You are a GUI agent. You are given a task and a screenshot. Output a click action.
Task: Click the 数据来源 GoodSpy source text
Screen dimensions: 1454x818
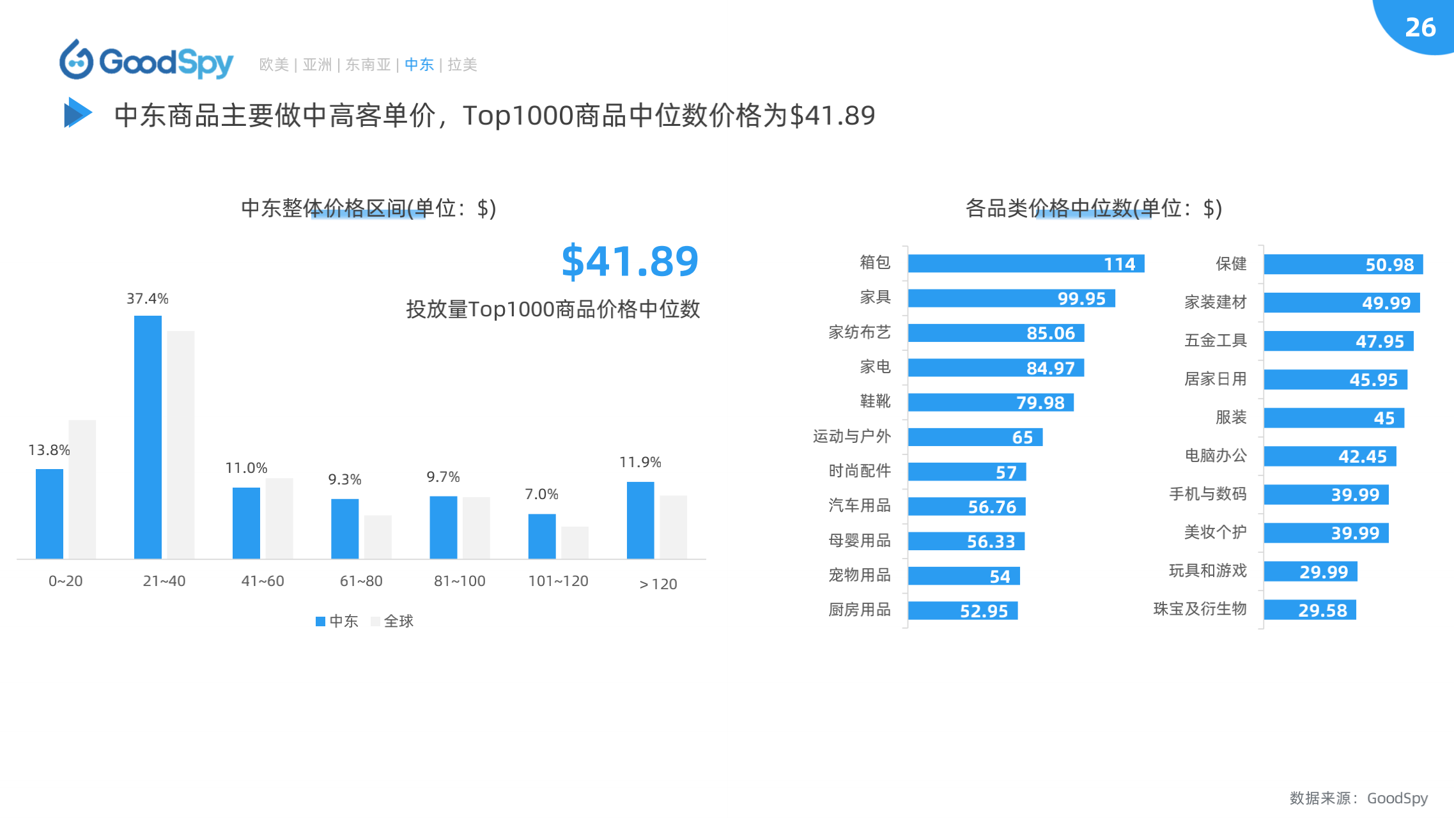(x=1358, y=798)
